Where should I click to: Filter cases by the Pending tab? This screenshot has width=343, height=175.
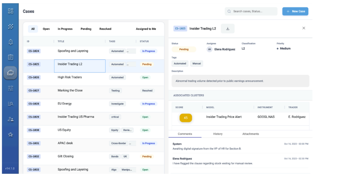coord(86,29)
